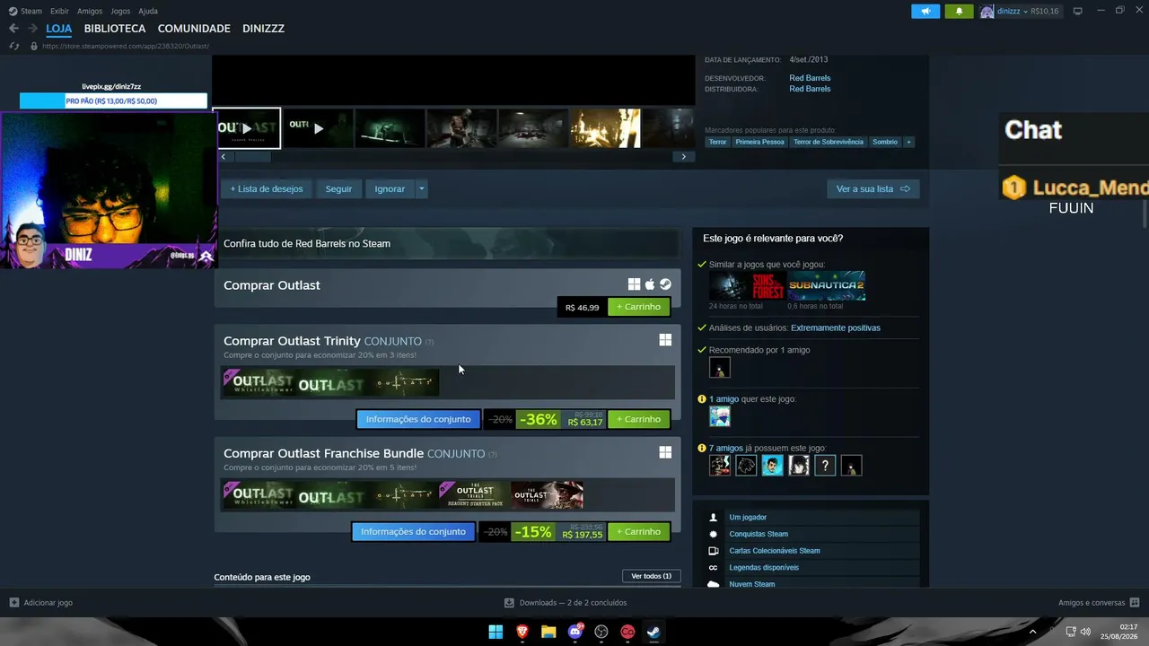The height and width of the screenshot is (646, 1149).
Task: Play the first Outlast trailer thumbnail
Action: tap(247, 128)
